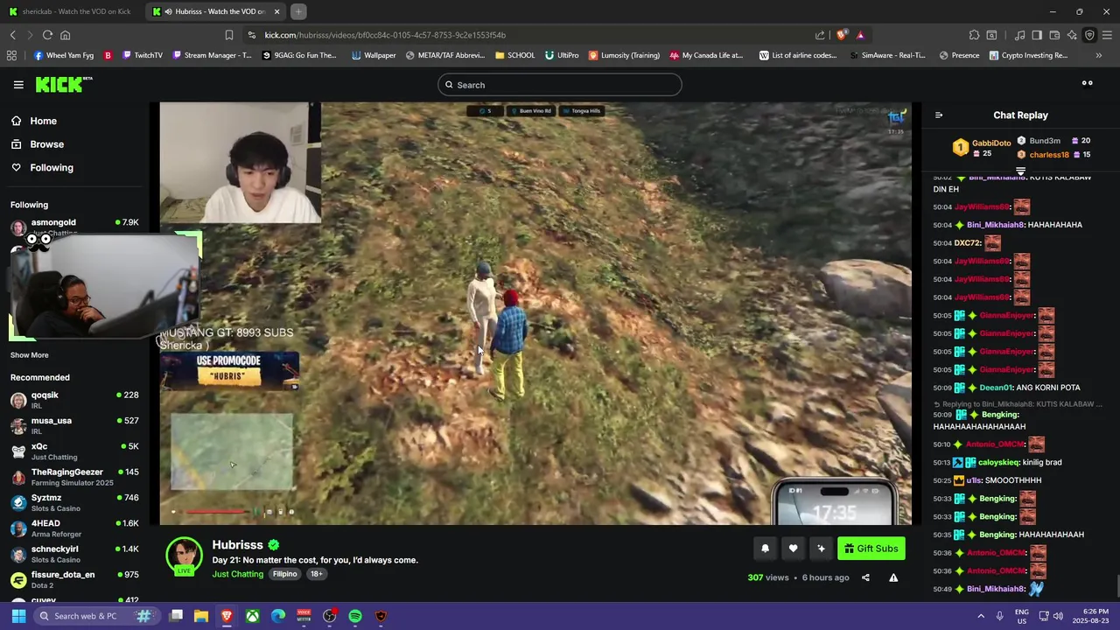Report the stream with warning icon

[x=893, y=577]
